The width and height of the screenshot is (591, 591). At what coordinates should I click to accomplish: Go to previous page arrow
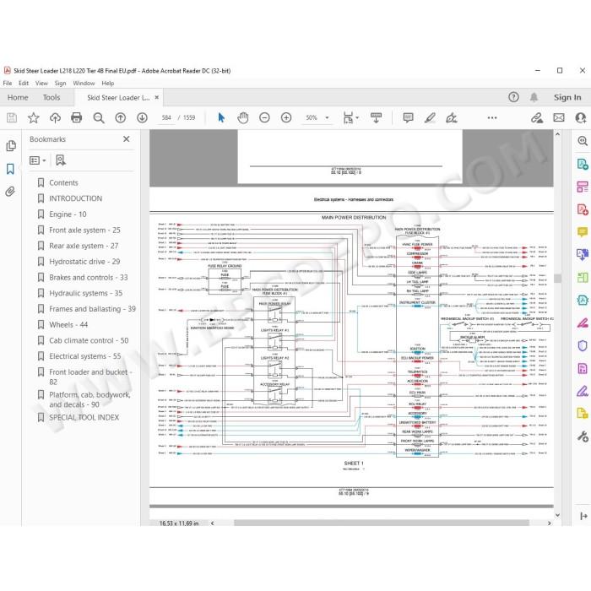120,117
